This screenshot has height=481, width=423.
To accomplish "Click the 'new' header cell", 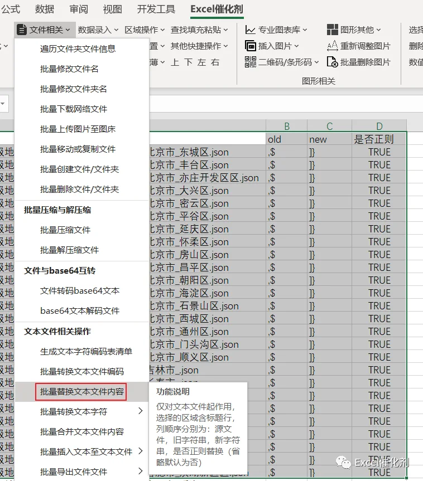I will click(330, 139).
